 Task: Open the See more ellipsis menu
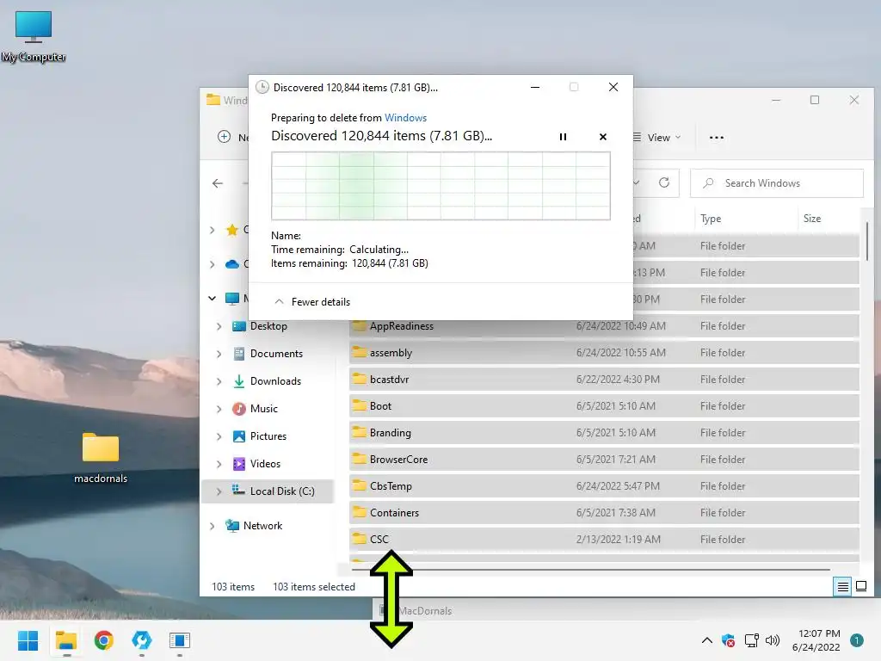point(716,137)
